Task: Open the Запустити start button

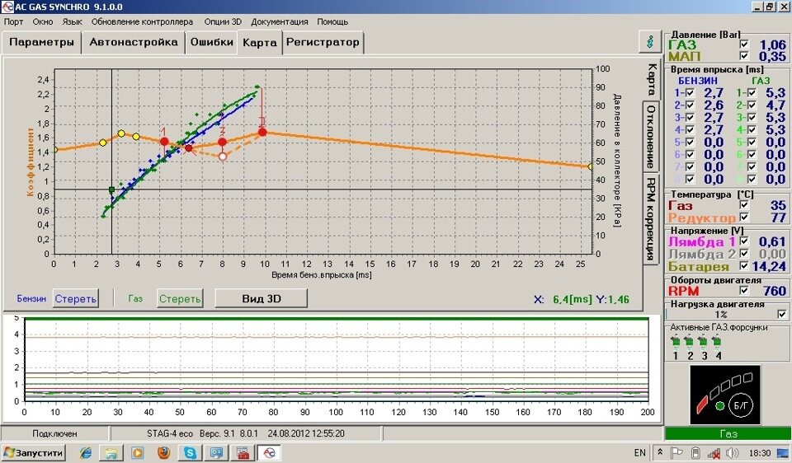Action: (x=35, y=453)
